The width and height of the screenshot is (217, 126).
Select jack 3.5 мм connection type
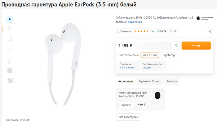click(x=150, y=55)
